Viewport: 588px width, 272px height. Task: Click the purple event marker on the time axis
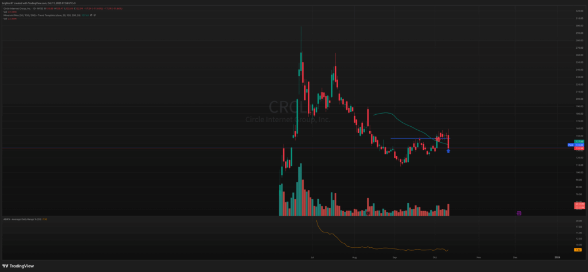click(x=519, y=213)
